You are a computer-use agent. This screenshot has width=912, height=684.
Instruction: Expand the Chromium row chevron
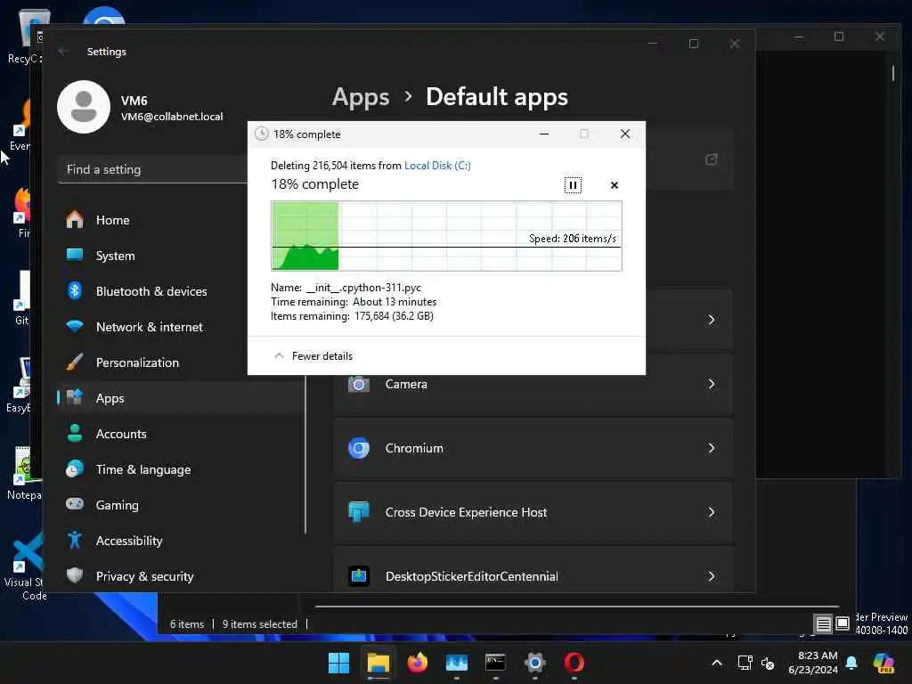712,448
